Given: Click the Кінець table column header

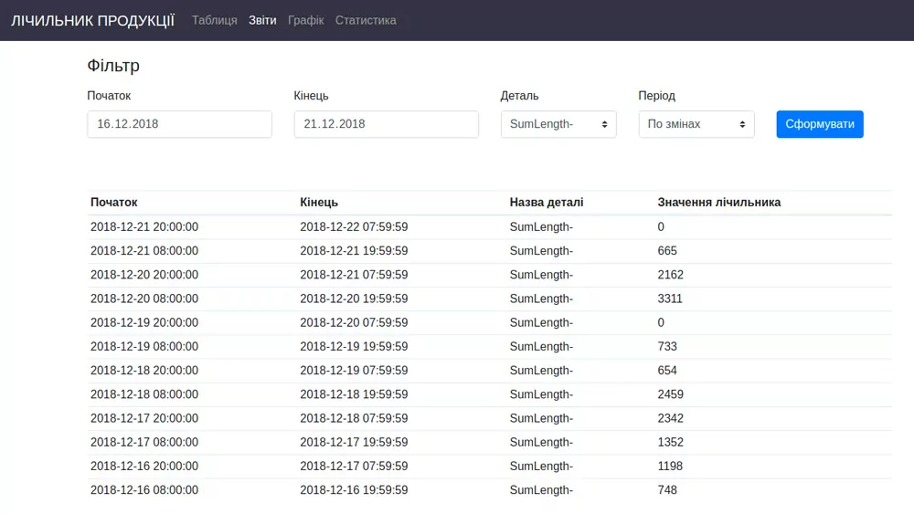Looking at the screenshot, I should (319, 203).
